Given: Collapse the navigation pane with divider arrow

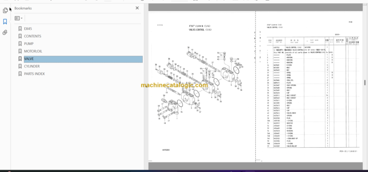Looking at the screenshot, I should (146, 86).
